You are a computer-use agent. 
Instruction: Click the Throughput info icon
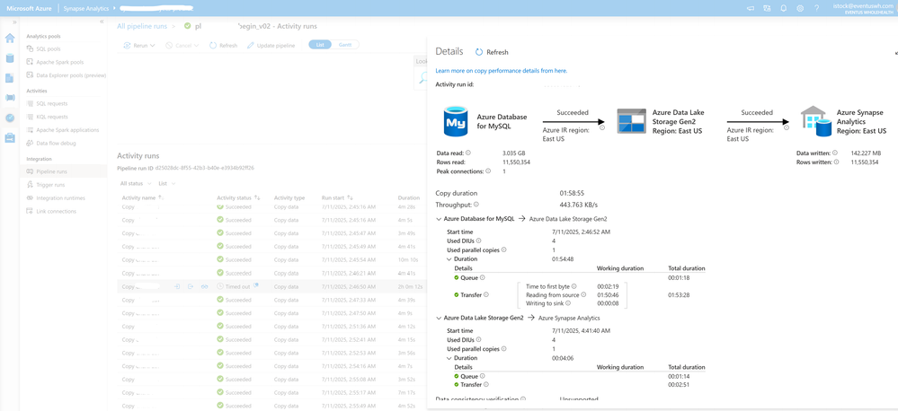click(476, 205)
